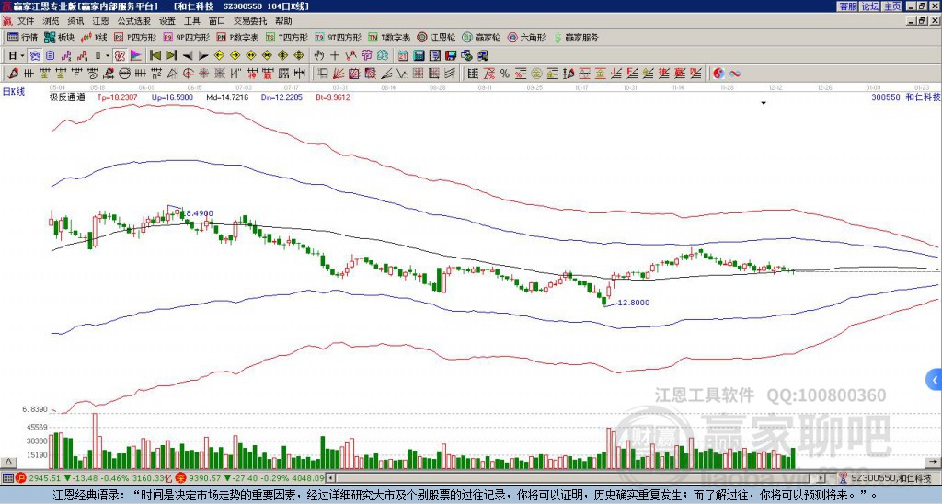
Task: Open the T数字表 time table
Action: tap(389, 37)
